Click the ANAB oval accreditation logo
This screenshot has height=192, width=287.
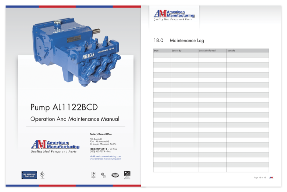tap(115, 175)
